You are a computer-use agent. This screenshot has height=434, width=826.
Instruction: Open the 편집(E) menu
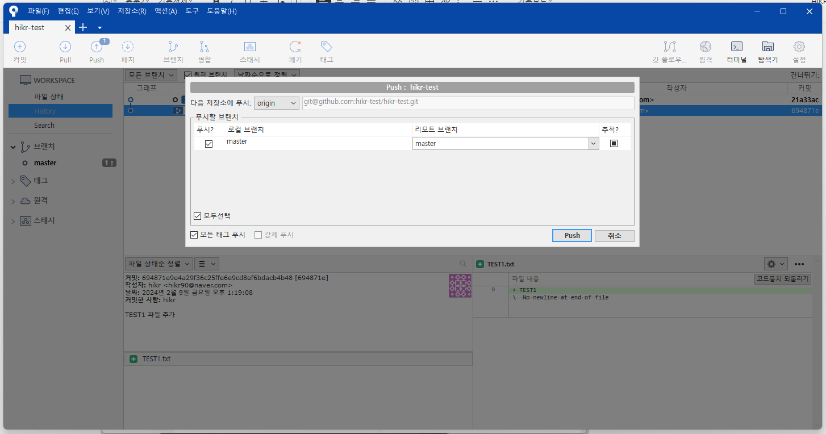(68, 11)
